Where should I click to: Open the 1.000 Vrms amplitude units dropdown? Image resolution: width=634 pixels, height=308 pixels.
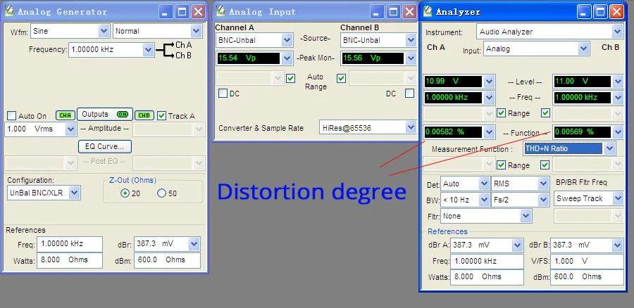pyautogui.click(x=70, y=129)
